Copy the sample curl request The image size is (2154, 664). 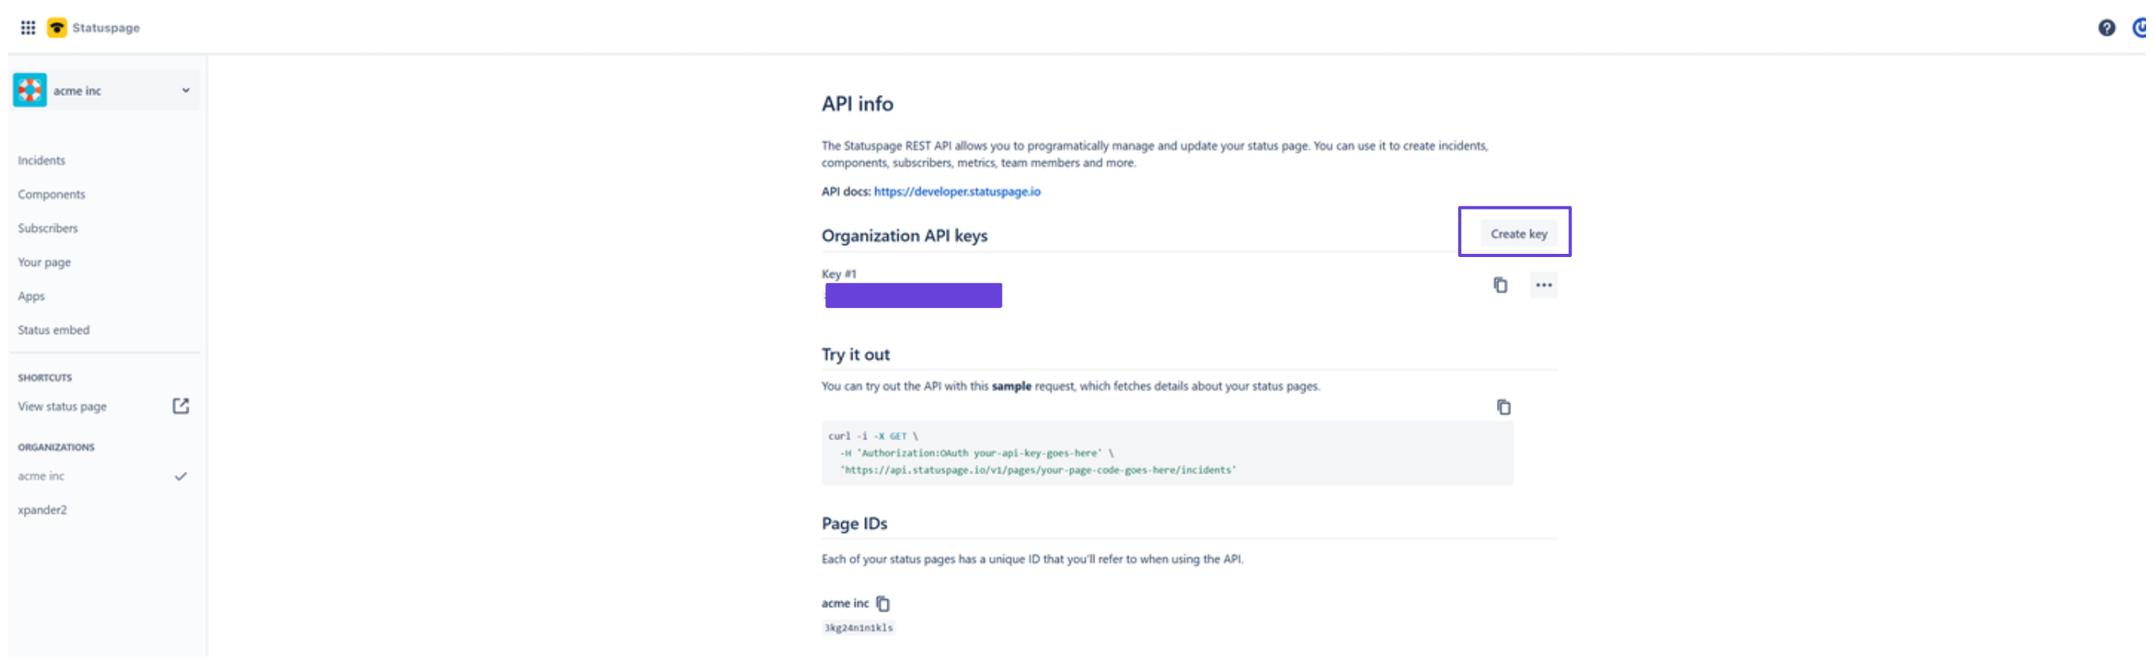pos(1503,407)
